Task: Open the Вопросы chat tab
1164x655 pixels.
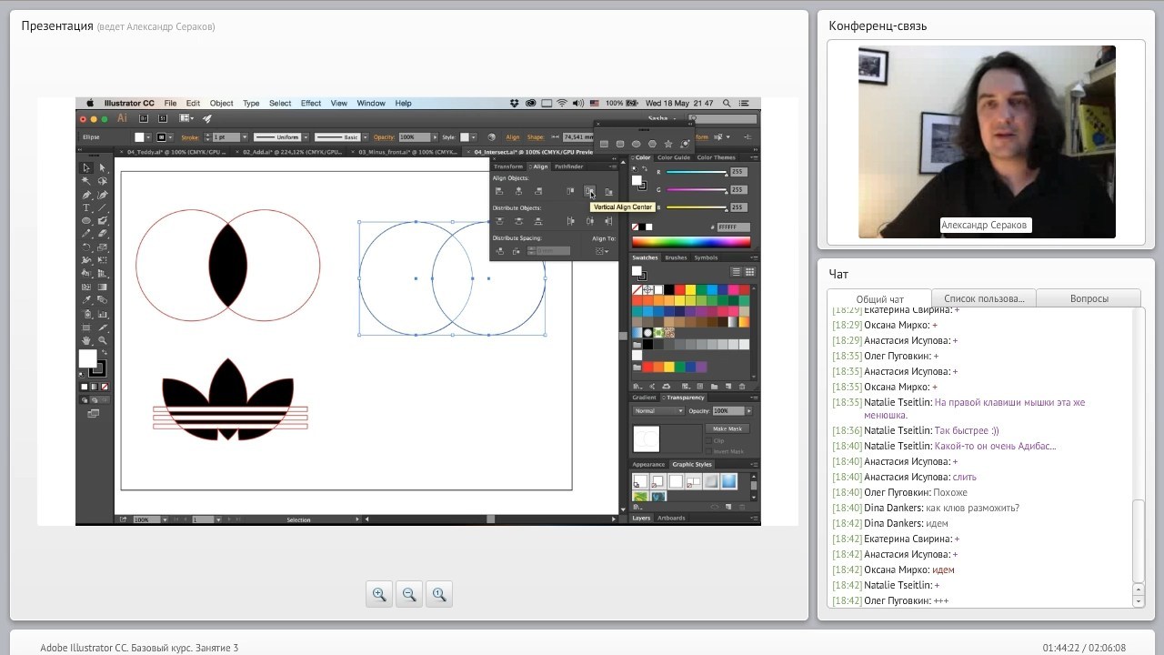Action: [x=1089, y=298]
